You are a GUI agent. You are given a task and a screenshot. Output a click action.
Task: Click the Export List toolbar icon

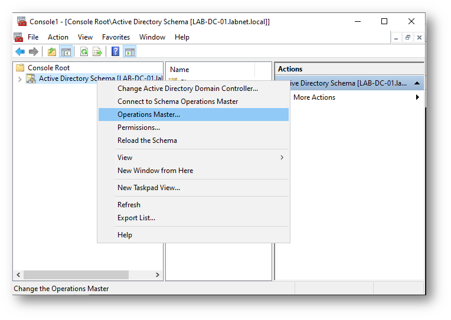[x=97, y=52]
